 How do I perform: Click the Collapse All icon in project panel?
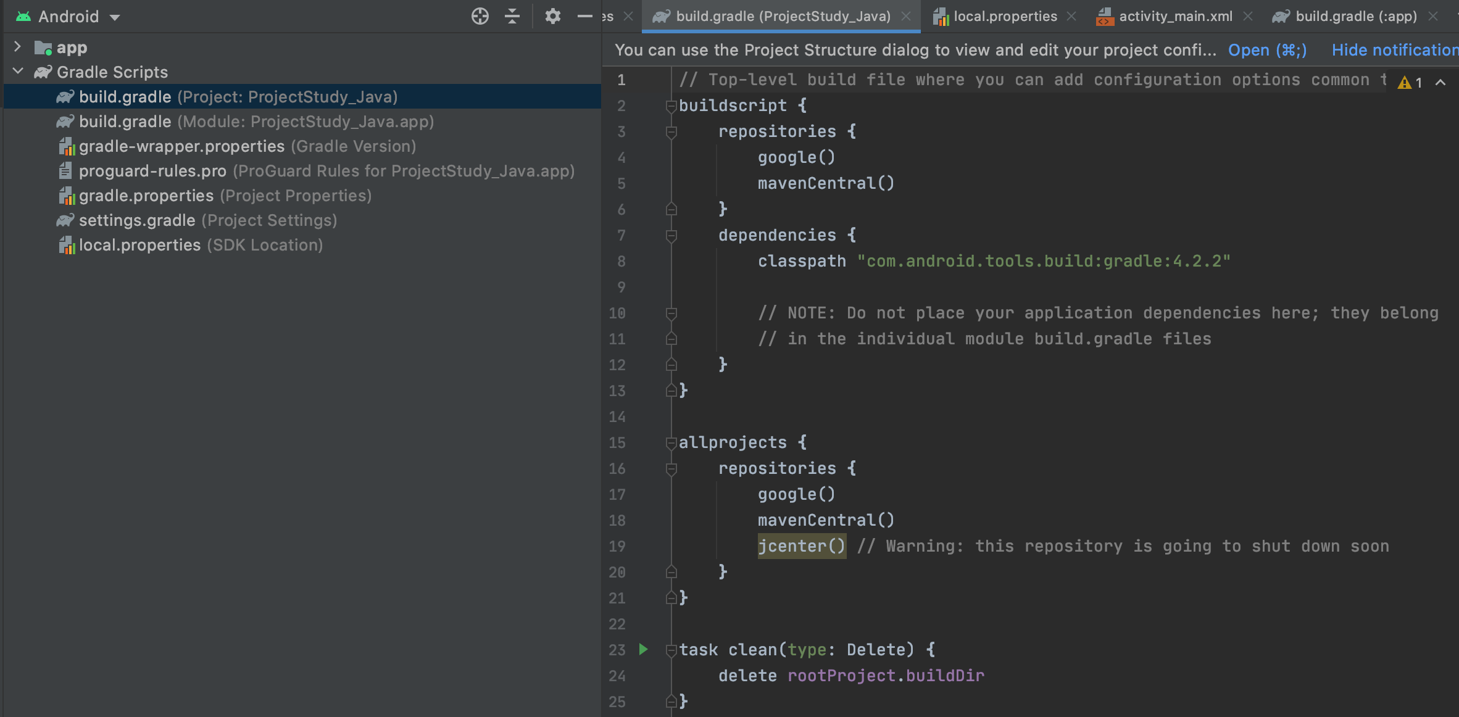coord(512,16)
